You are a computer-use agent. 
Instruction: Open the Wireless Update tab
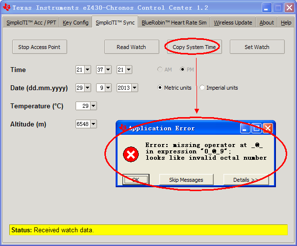[233, 23]
